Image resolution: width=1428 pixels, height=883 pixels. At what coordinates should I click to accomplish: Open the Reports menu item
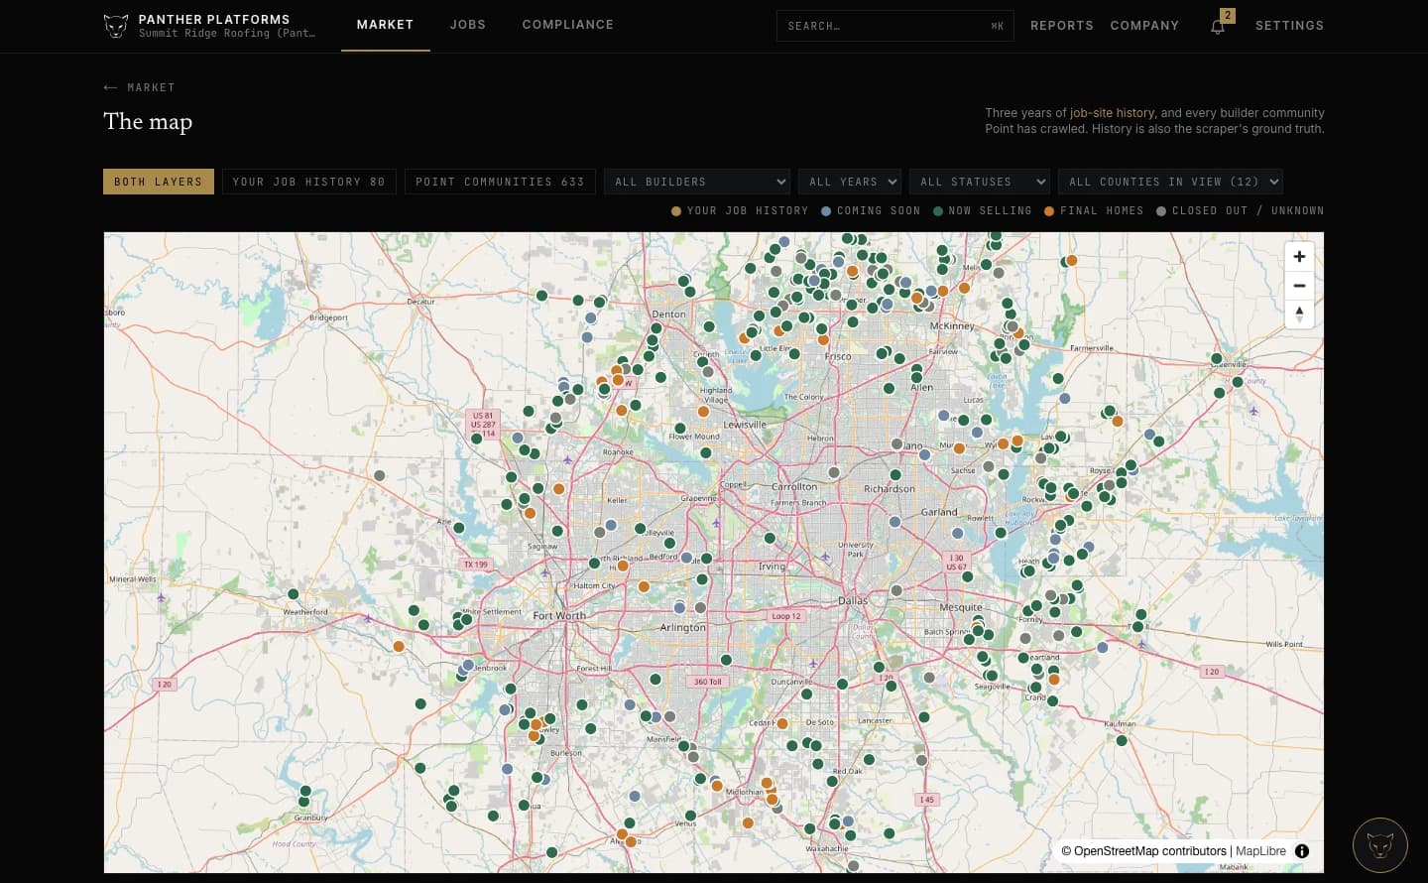click(x=1062, y=26)
